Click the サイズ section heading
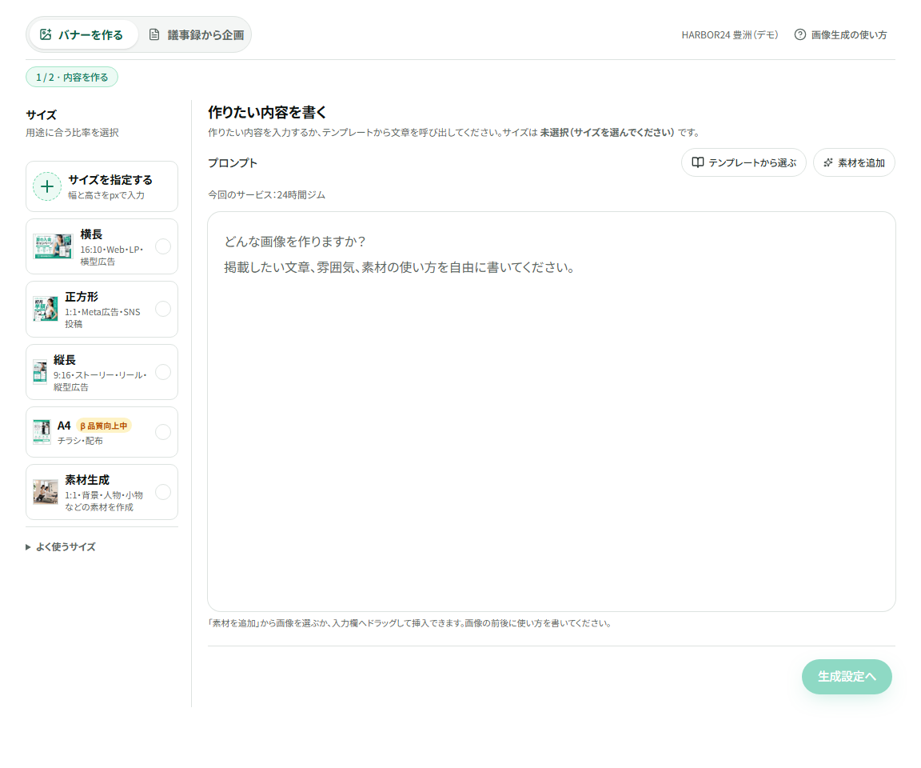 pyautogui.click(x=41, y=114)
